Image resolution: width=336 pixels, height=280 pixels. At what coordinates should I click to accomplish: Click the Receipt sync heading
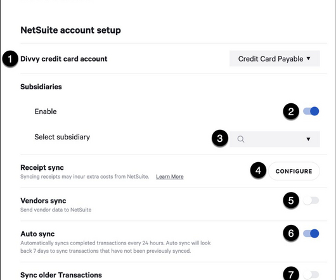point(42,168)
